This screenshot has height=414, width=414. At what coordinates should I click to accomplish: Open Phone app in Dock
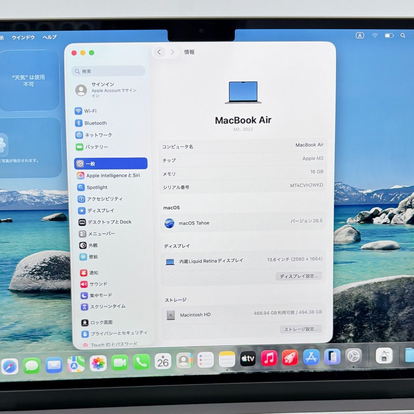pos(141,362)
